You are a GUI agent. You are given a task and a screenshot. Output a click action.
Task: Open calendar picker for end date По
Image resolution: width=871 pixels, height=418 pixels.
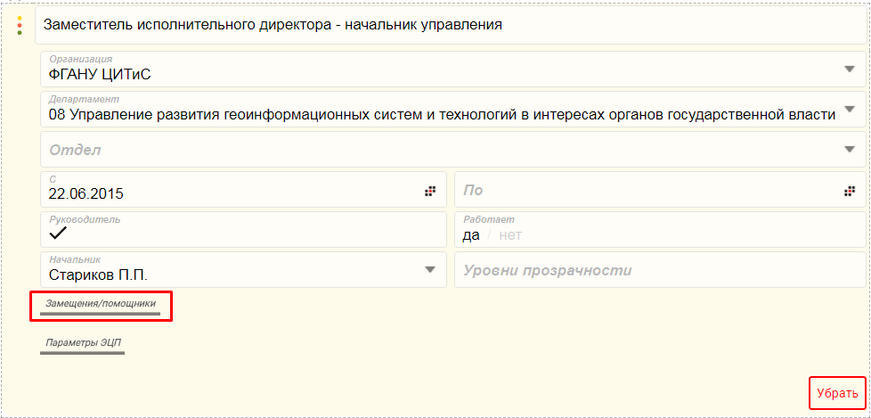coord(849,191)
